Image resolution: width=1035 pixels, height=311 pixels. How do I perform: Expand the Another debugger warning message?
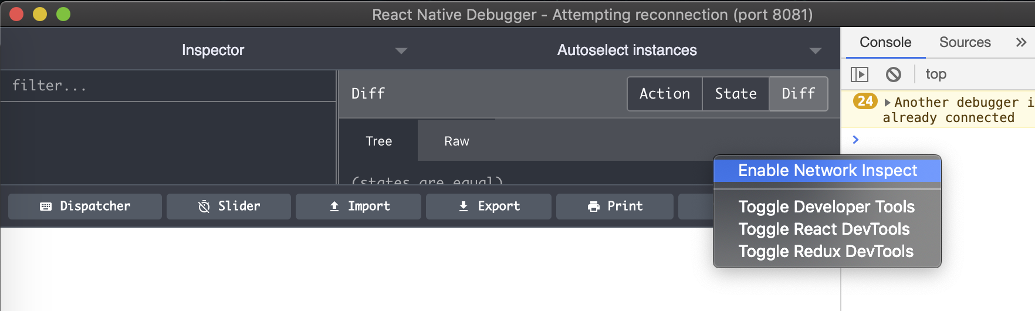(888, 103)
